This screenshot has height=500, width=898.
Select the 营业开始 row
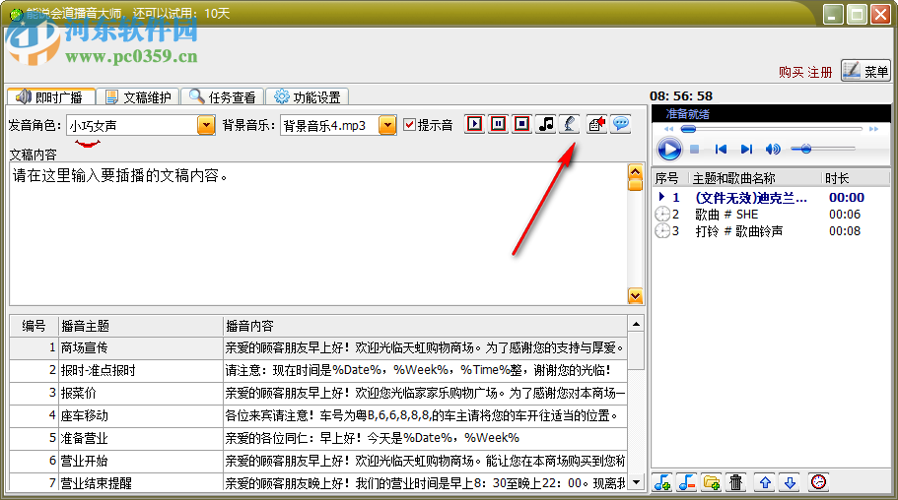pos(319,461)
